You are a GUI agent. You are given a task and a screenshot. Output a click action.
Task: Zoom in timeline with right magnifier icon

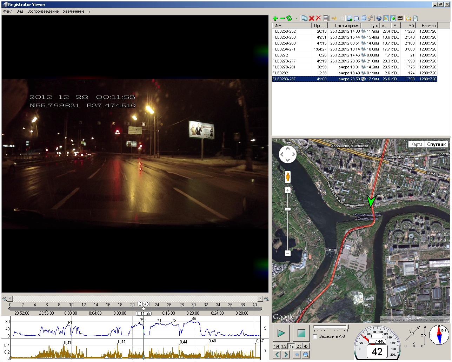[x=266, y=299]
